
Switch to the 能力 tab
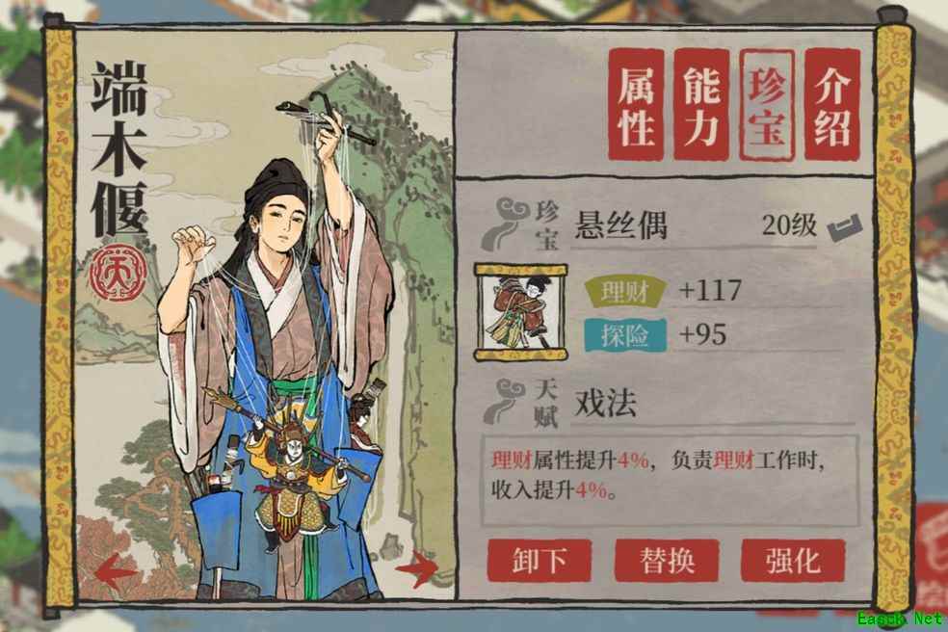tap(701, 105)
